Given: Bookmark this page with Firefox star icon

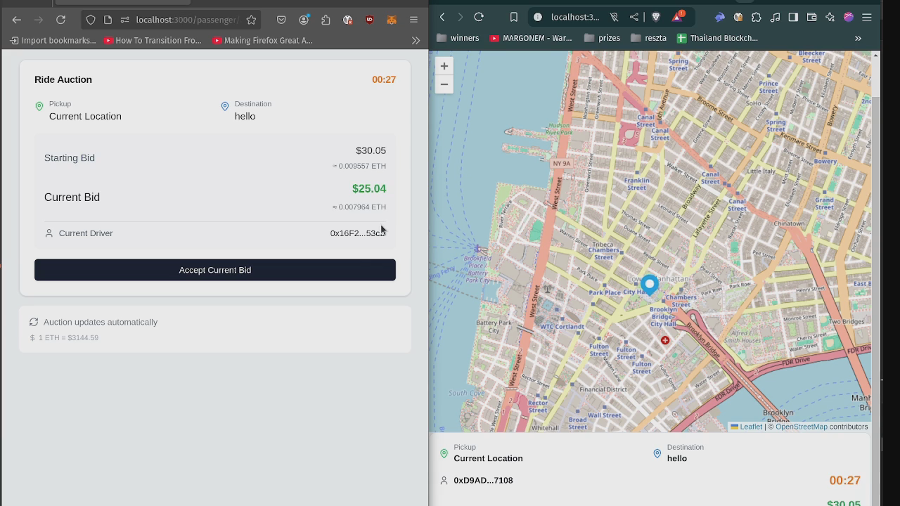Looking at the screenshot, I should point(251,20).
